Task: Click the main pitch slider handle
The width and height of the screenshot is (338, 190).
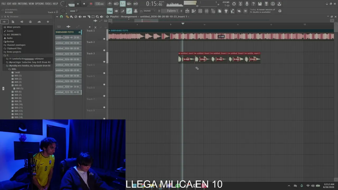Action: 77,11
